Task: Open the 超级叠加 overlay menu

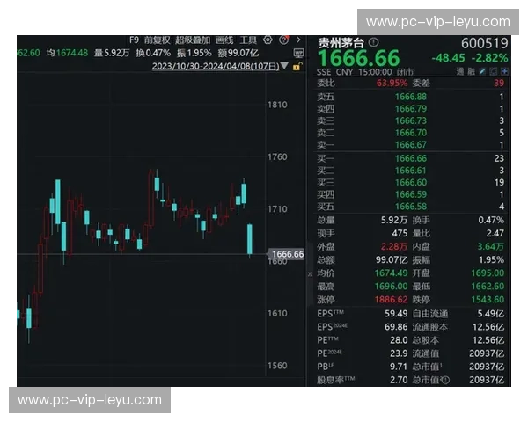Action: pyautogui.click(x=193, y=40)
